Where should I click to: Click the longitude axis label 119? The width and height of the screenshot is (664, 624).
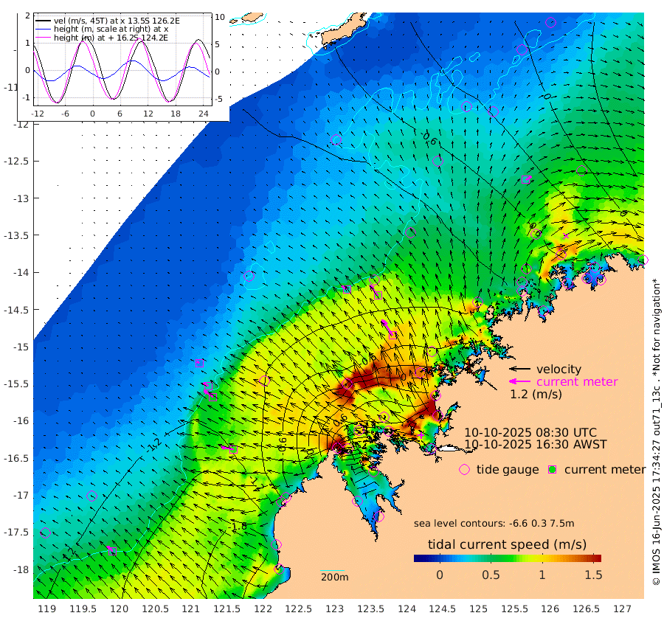[47, 609]
